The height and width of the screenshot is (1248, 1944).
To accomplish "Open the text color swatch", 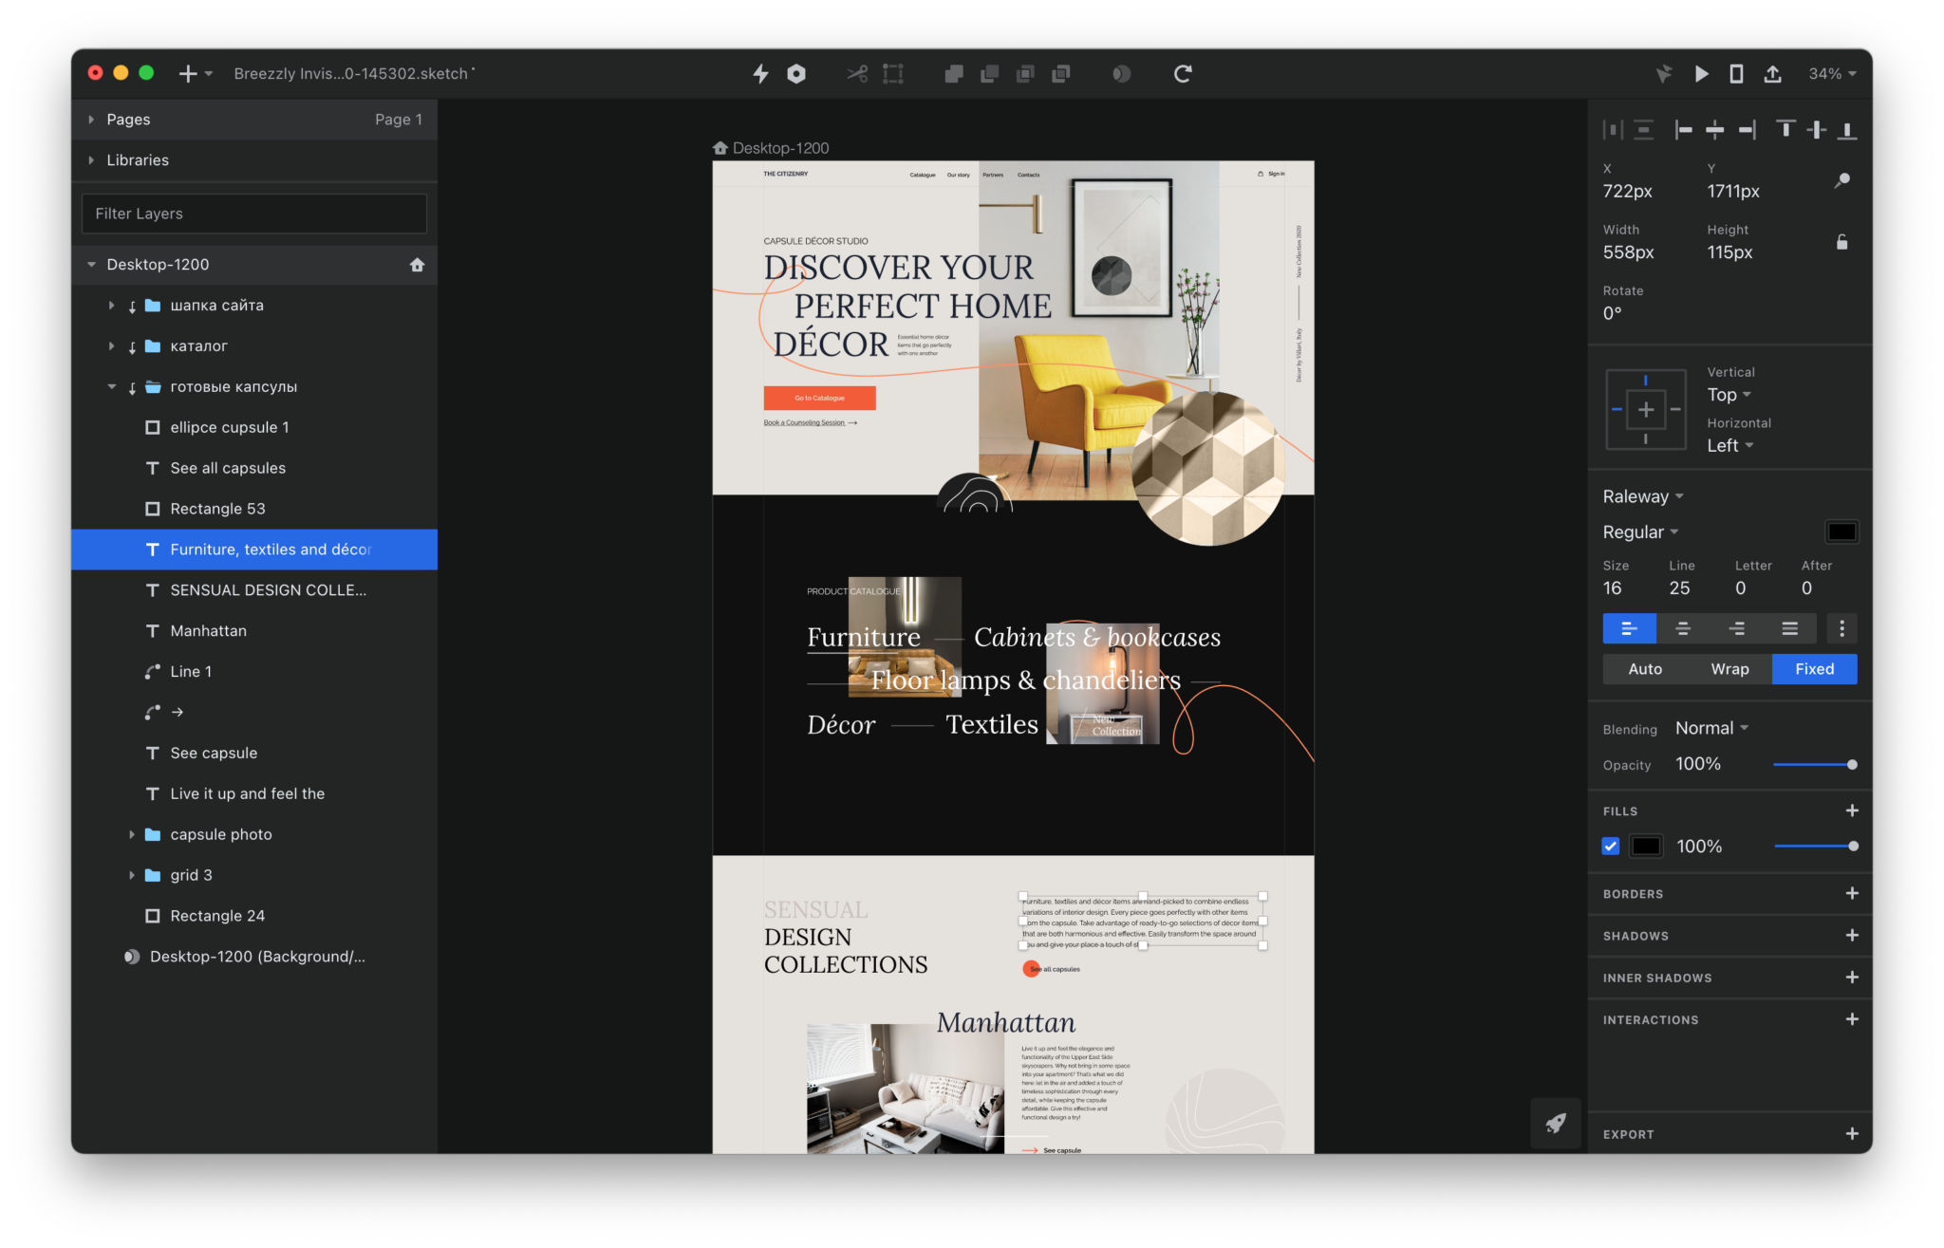I will (x=1841, y=531).
